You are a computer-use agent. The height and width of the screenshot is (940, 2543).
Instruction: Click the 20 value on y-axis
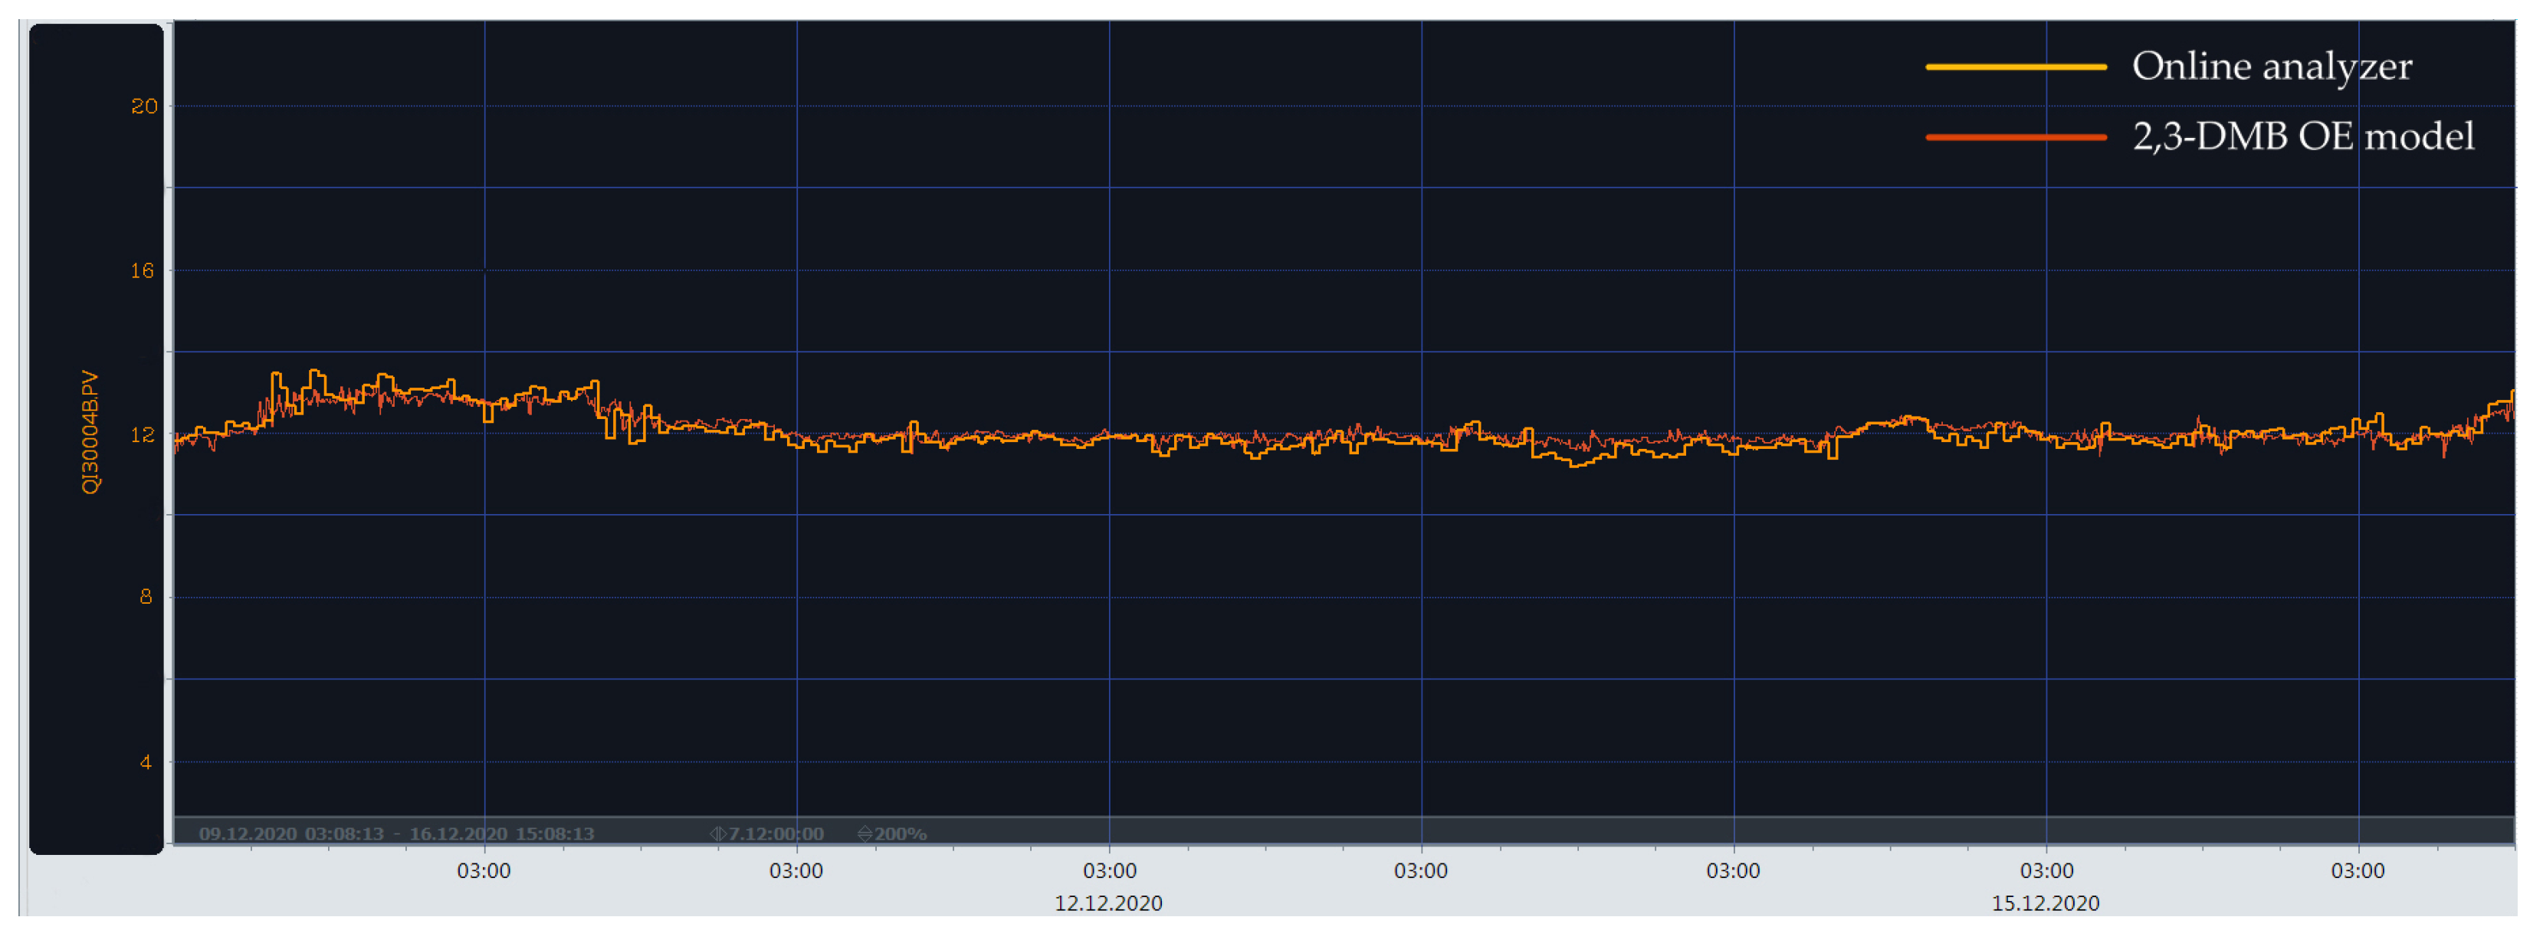point(144,106)
